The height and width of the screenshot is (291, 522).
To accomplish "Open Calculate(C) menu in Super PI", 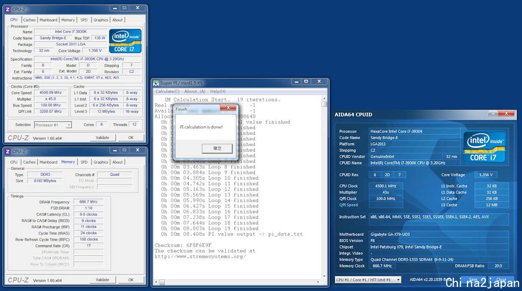I will pos(167,91).
